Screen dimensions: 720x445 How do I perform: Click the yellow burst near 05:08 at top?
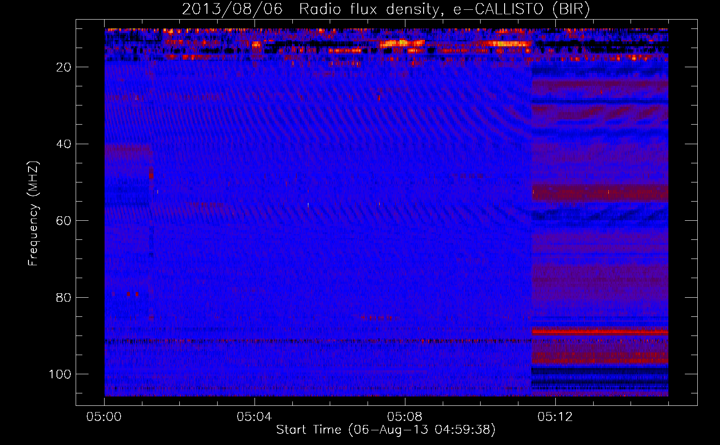(x=403, y=43)
